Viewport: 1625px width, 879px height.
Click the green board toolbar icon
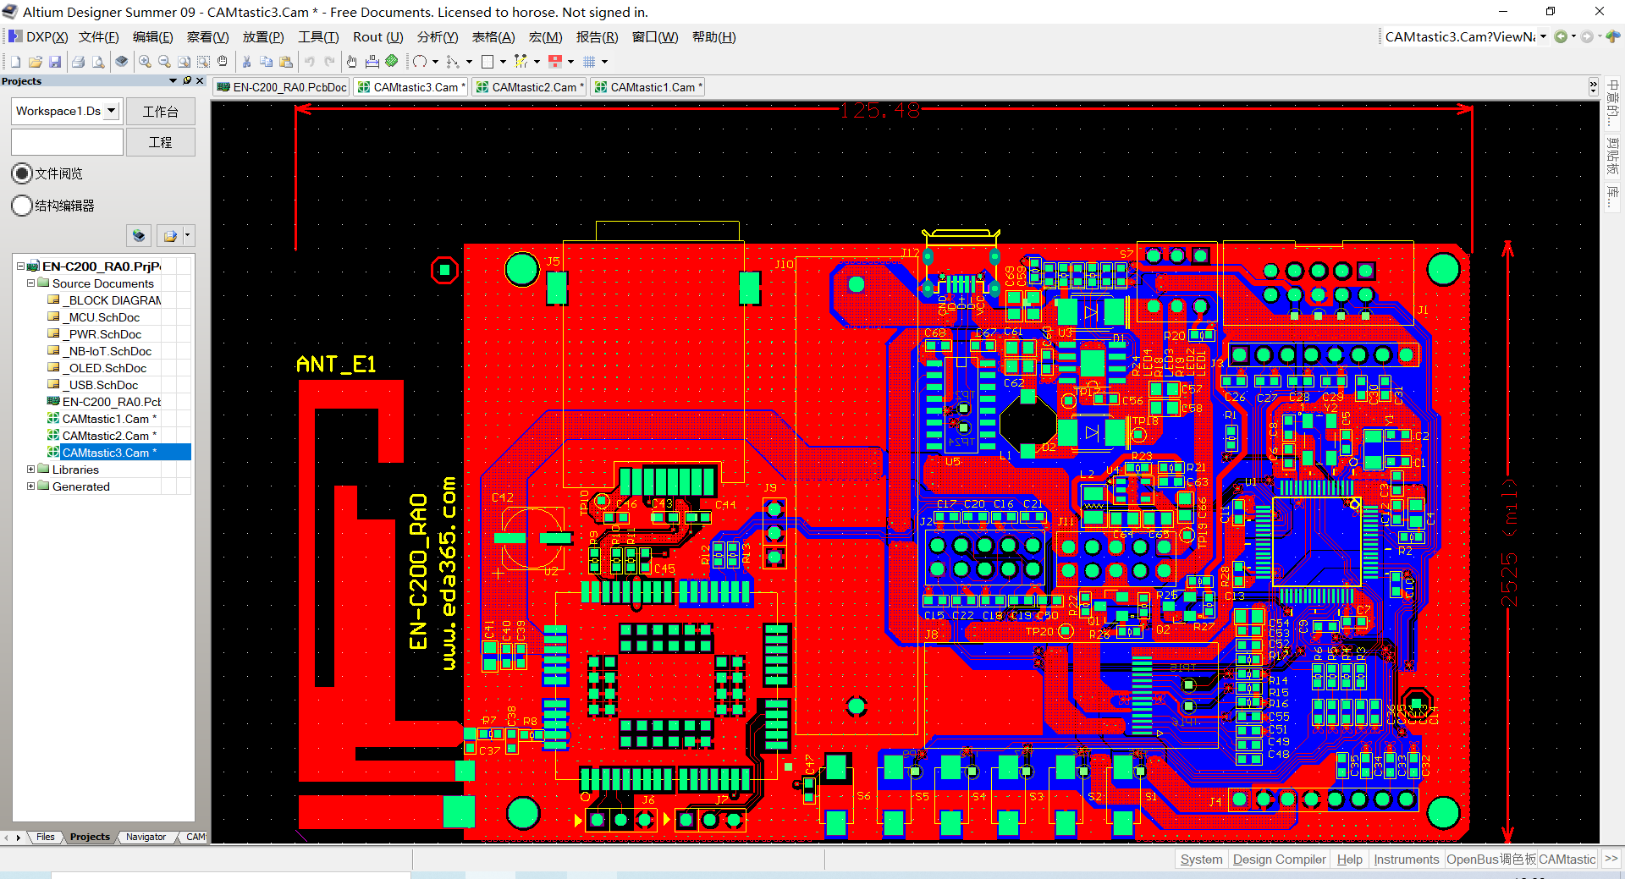[392, 61]
